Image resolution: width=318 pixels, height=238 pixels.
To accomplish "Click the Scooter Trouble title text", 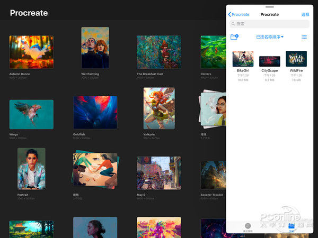I will 211,195.
